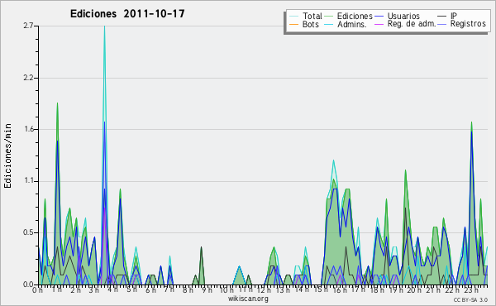
Task: Click the 2.2 y-axis value
Action: click(x=28, y=78)
